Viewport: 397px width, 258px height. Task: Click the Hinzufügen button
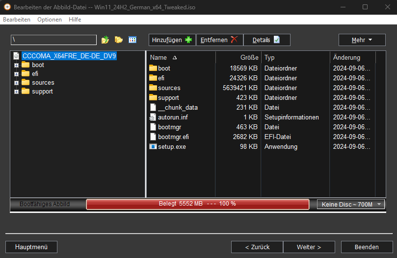click(x=172, y=40)
